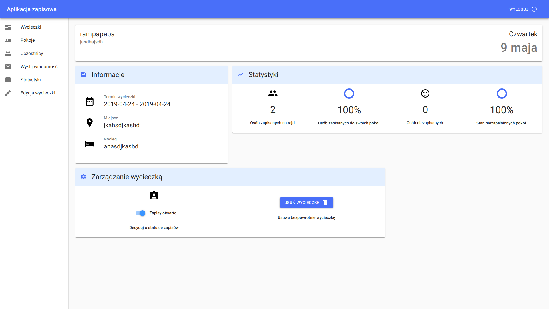This screenshot has height=309, width=549.
Task: Click the power icon next to Wyloguj
Action: pyautogui.click(x=534, y=9)
